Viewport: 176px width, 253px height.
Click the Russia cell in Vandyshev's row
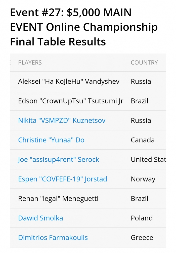pyautogui.click(x=141, y=82)
